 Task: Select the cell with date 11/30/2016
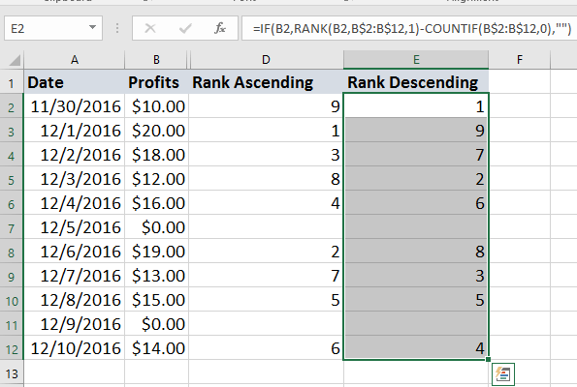point(75,106)
